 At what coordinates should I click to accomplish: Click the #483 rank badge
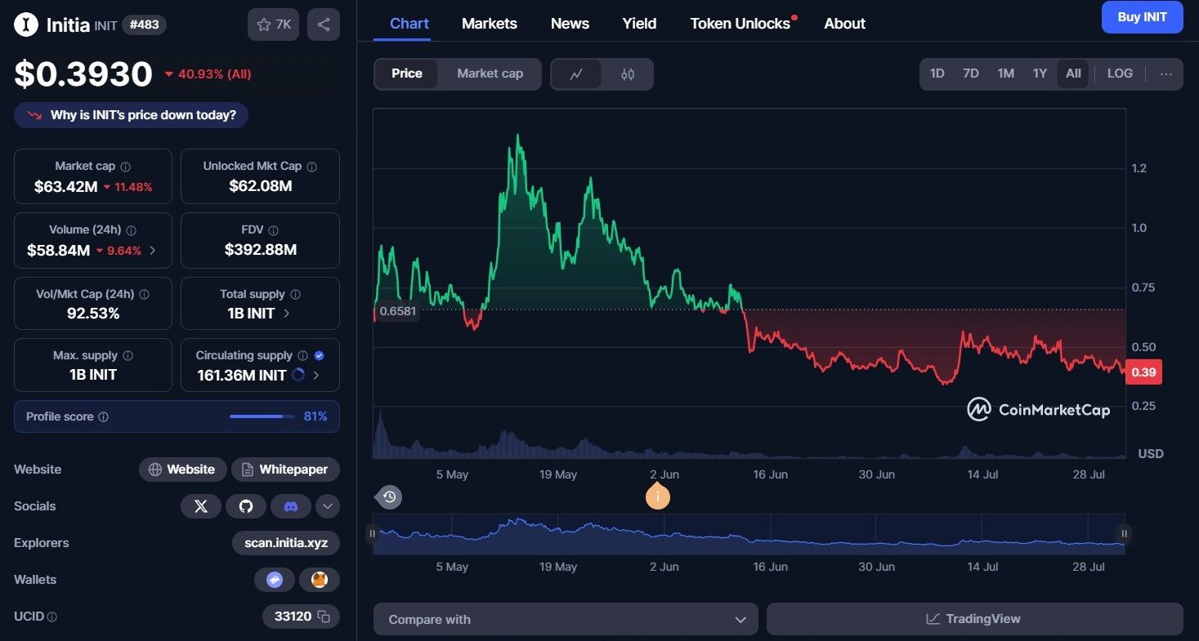pos(145,24)
